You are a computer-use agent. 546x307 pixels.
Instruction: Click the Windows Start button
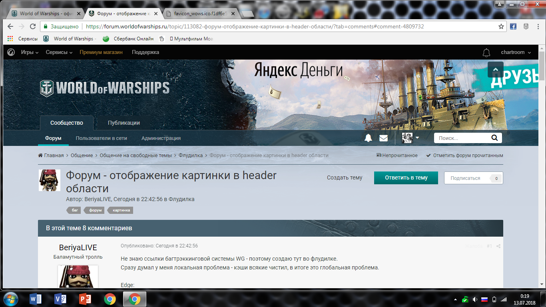10,299
